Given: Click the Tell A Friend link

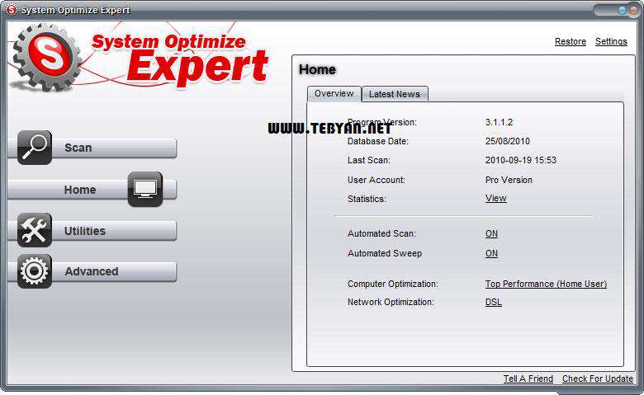Looking at the screenshot, I should 528,379.
